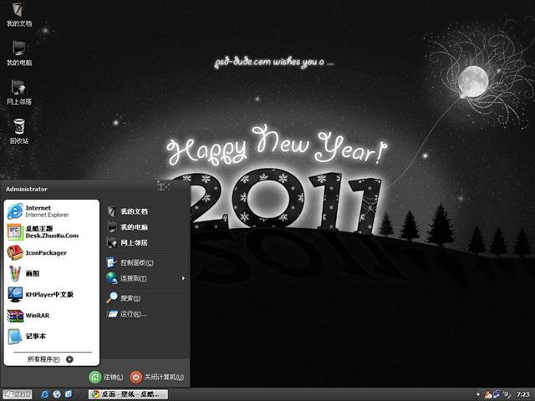Launch WinRAR from the Start menu
535x401 pixels.
(52, 316)
